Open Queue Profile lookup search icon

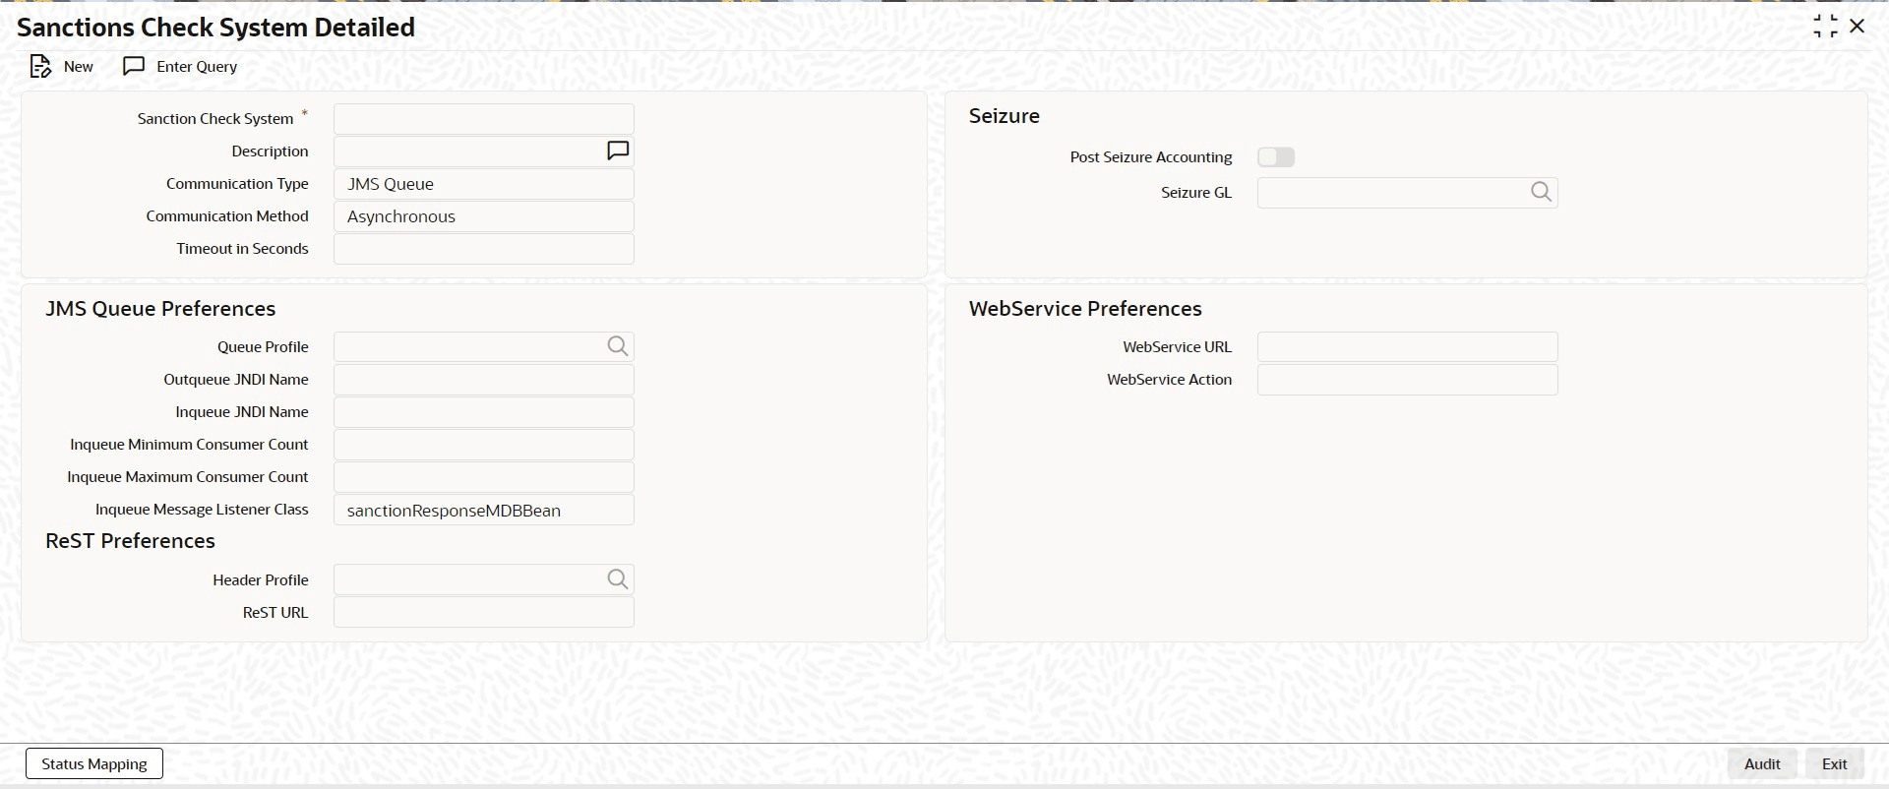pos(618,346)
